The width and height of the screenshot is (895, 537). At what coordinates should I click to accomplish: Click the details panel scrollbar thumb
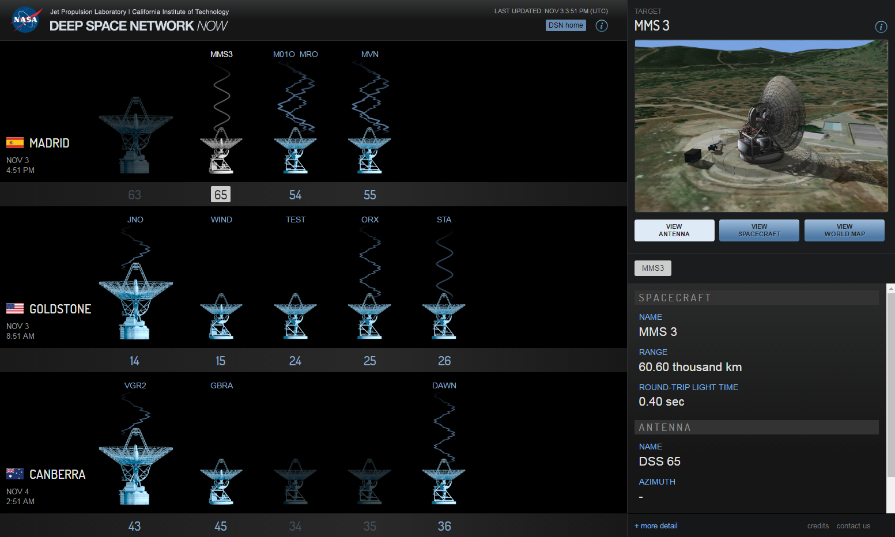pyautogui.click(x=890, y=385)
